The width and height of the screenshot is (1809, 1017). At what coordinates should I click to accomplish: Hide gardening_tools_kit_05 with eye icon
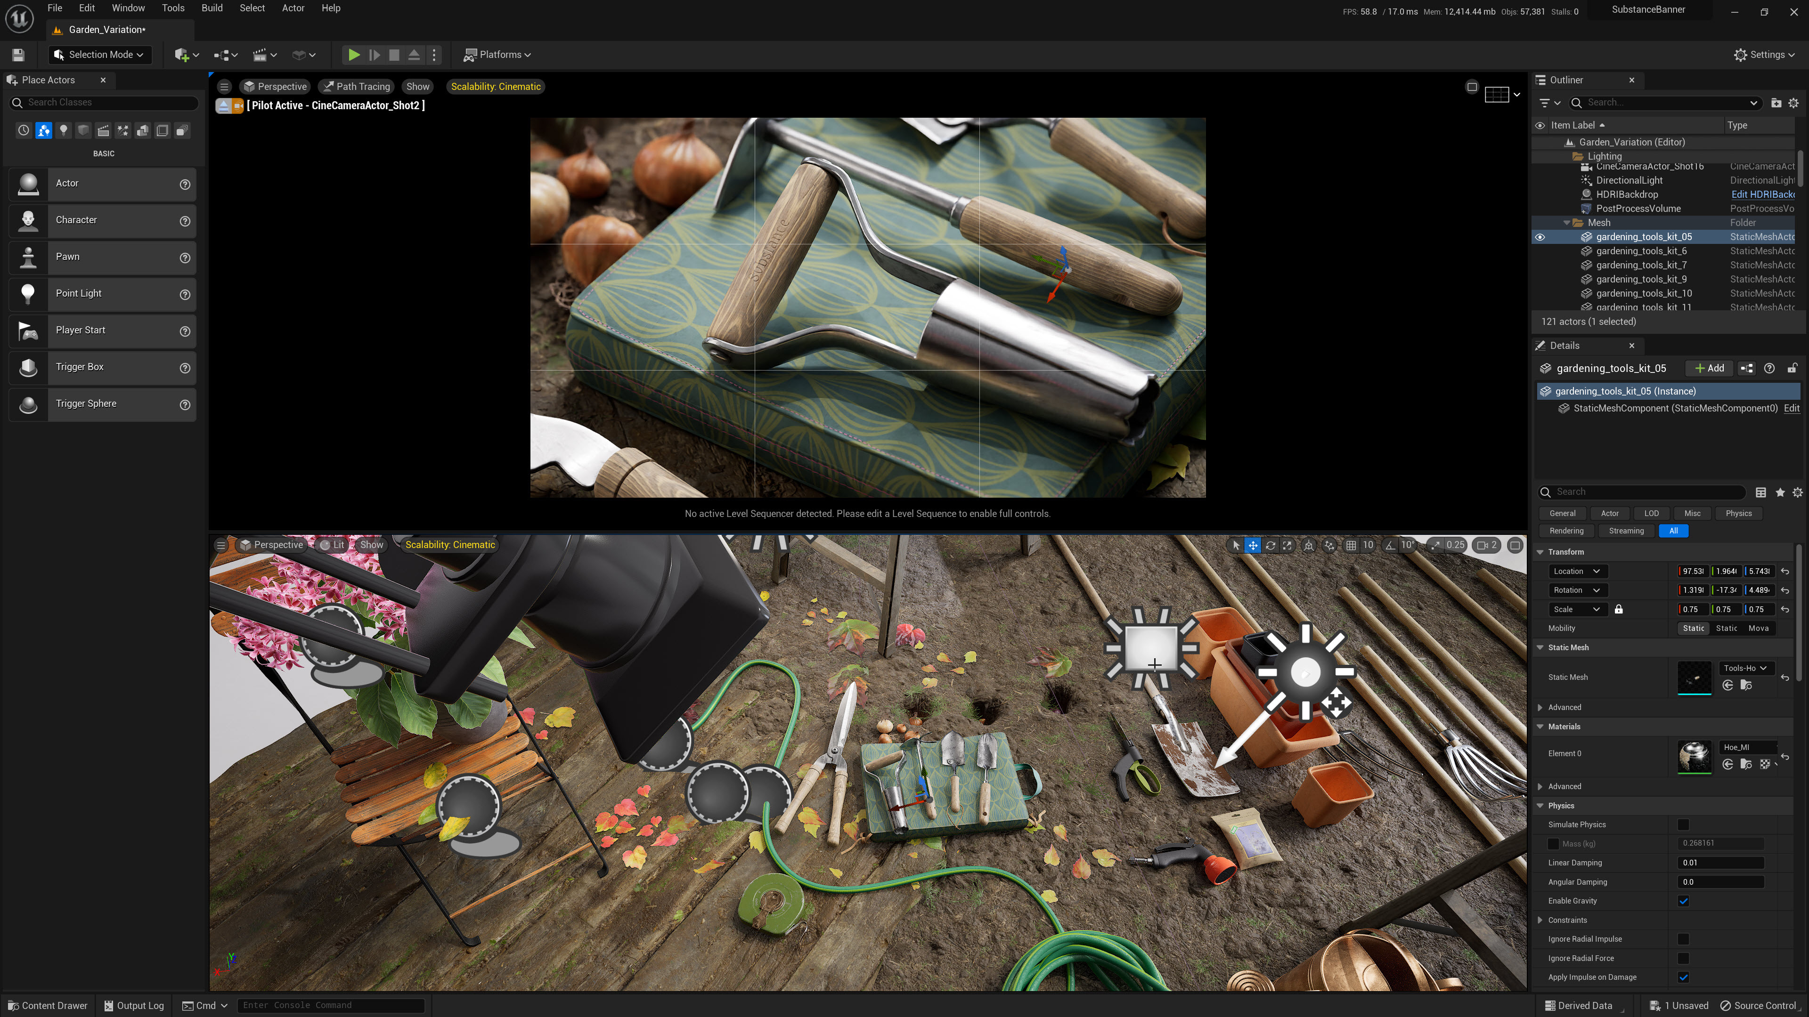click(x=1540, y=237)
